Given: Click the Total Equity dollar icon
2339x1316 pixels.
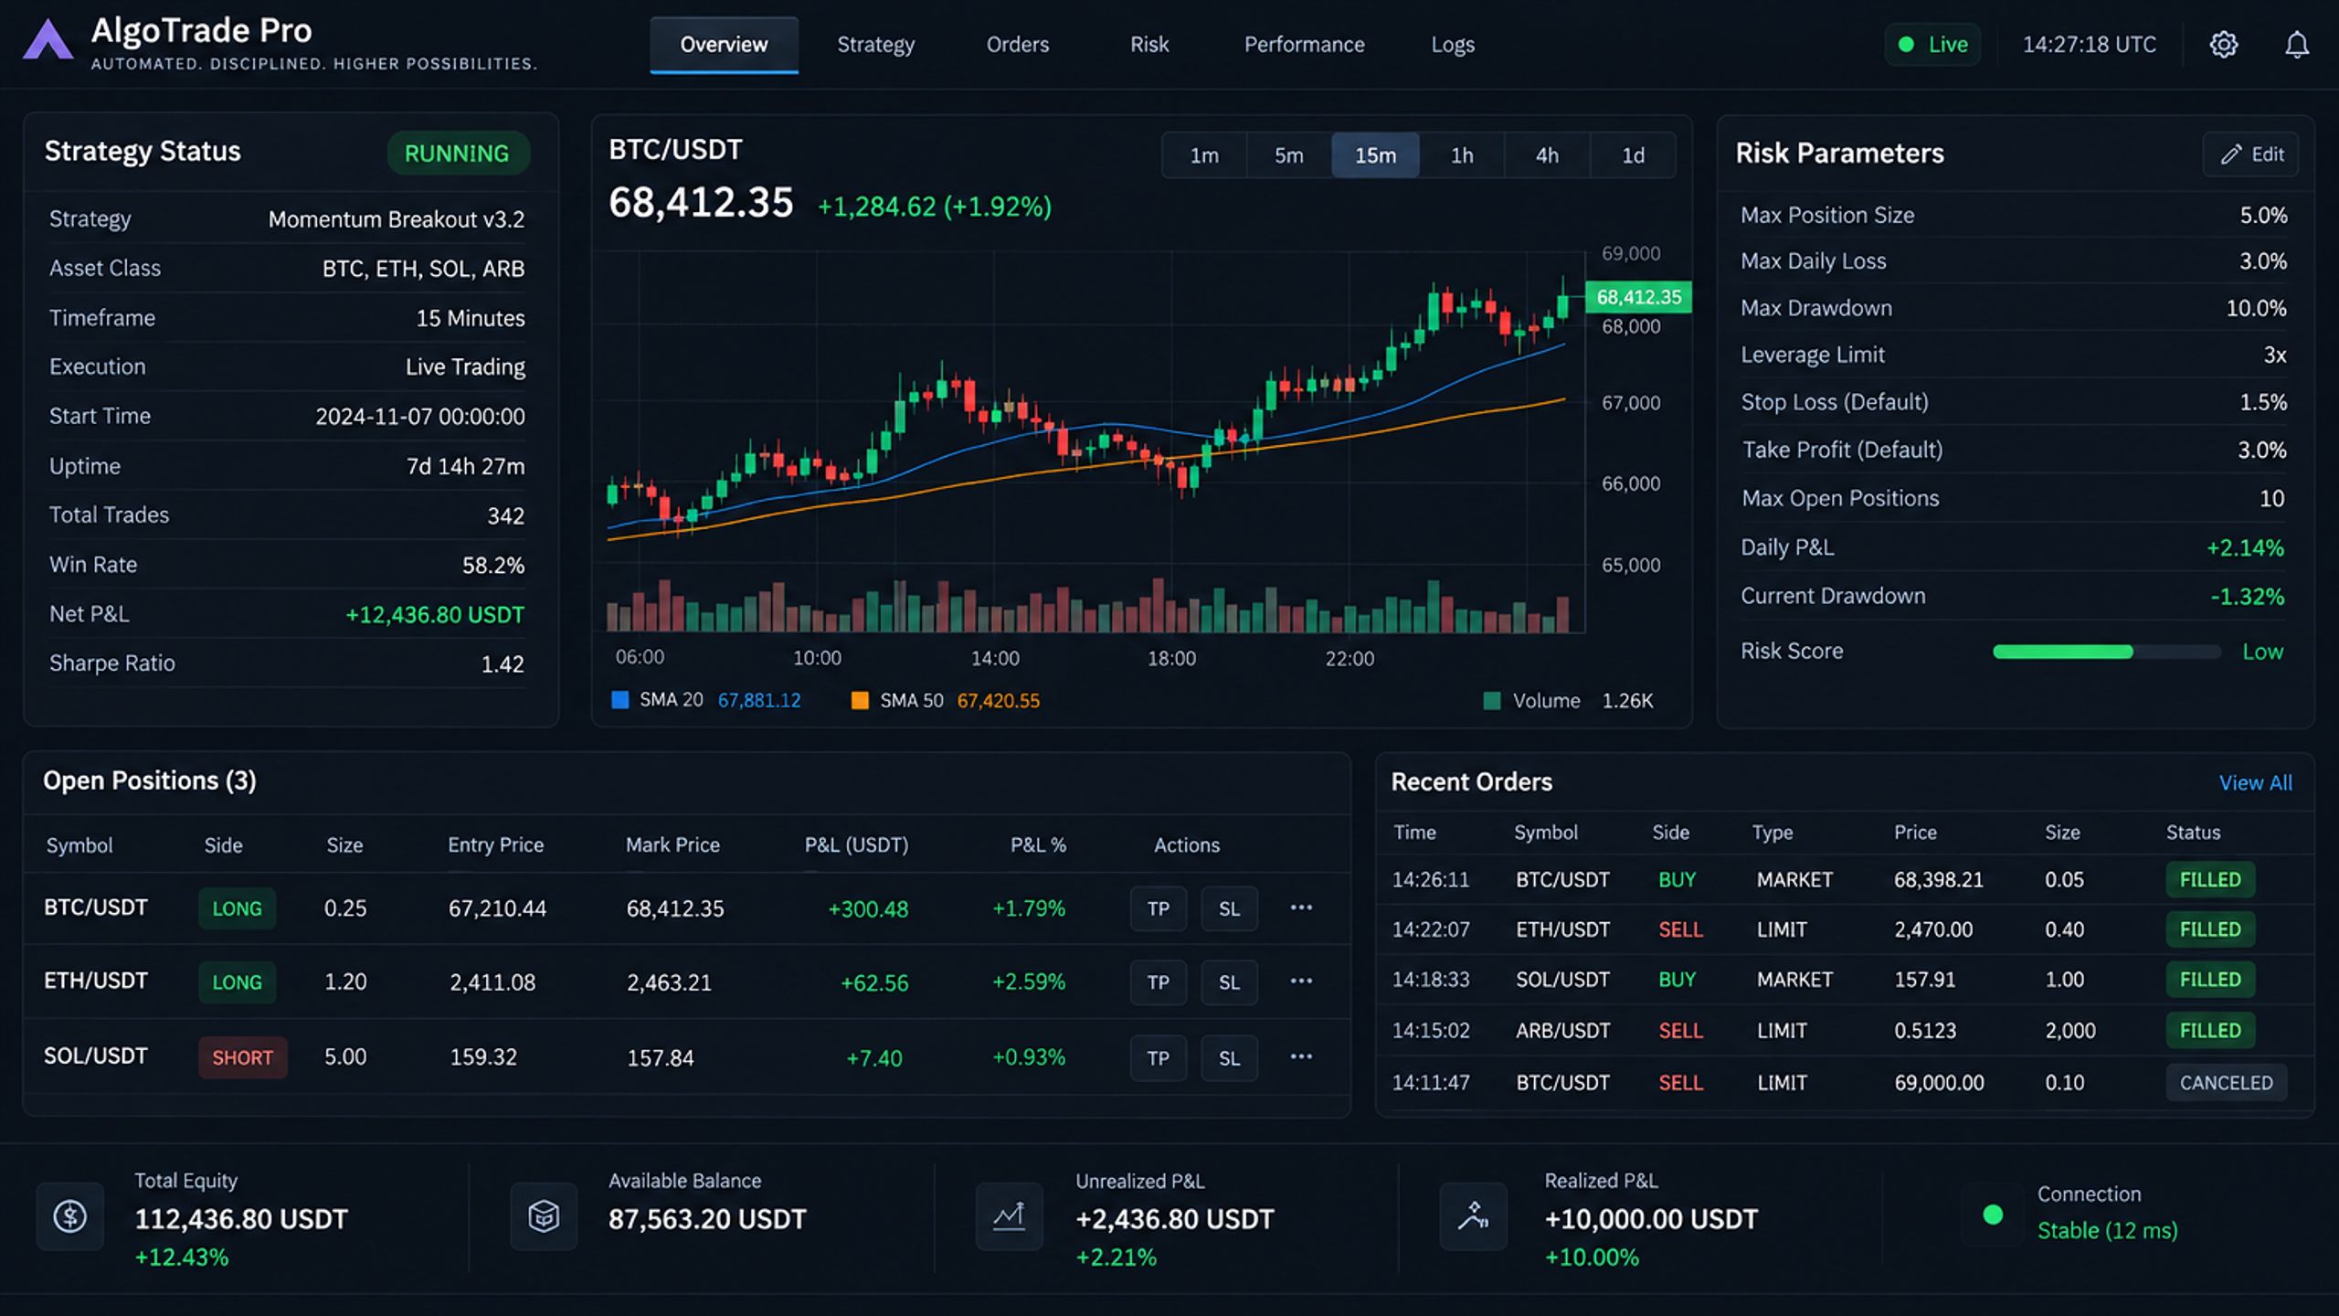Looking at the screenshot, I should click(69, 1216).
